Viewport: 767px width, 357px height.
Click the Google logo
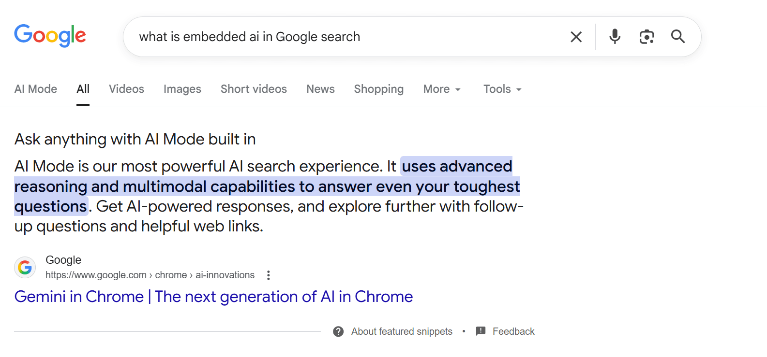(50, 36)
